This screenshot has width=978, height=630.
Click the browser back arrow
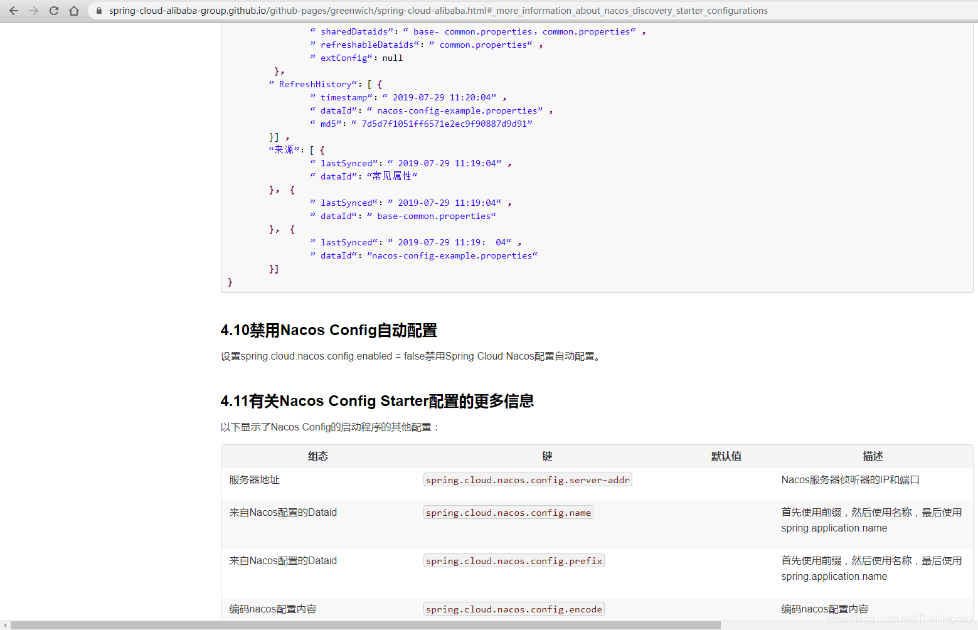coord(13,10)
